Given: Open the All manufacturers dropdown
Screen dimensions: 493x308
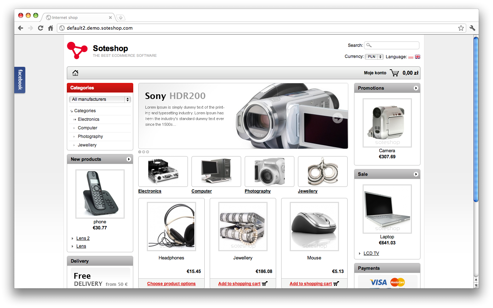Looking at the screenshot, I should coord(100,99).
